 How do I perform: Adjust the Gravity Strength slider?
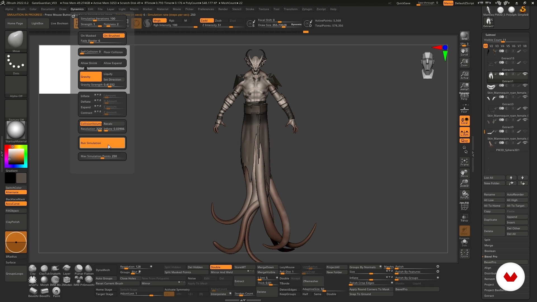click(102, 85)
